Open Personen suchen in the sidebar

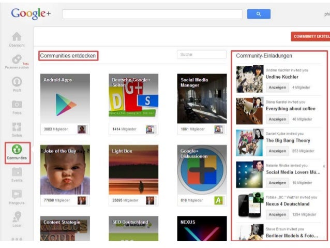(17, 62)
